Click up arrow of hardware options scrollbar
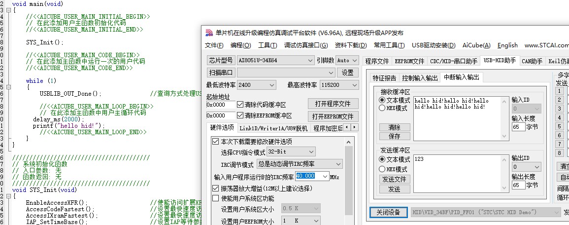 click(x=349, y=141)
